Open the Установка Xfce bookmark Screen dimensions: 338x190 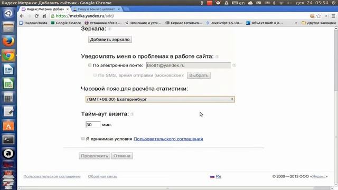pos(103,23)
